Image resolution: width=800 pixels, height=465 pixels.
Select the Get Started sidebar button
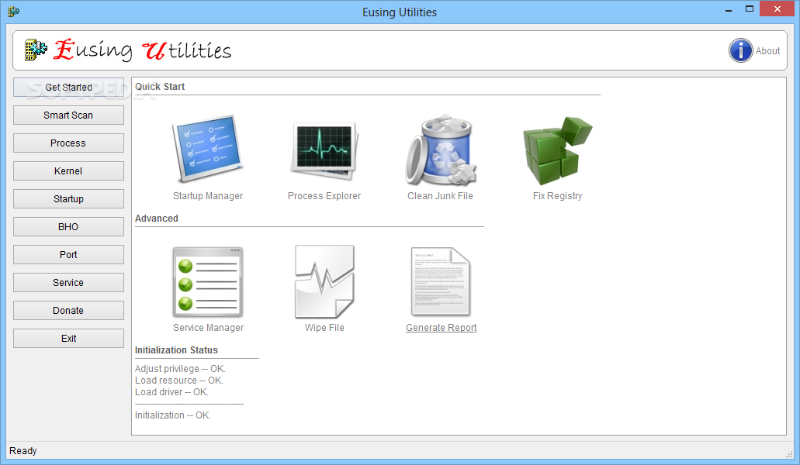(68, 87)
